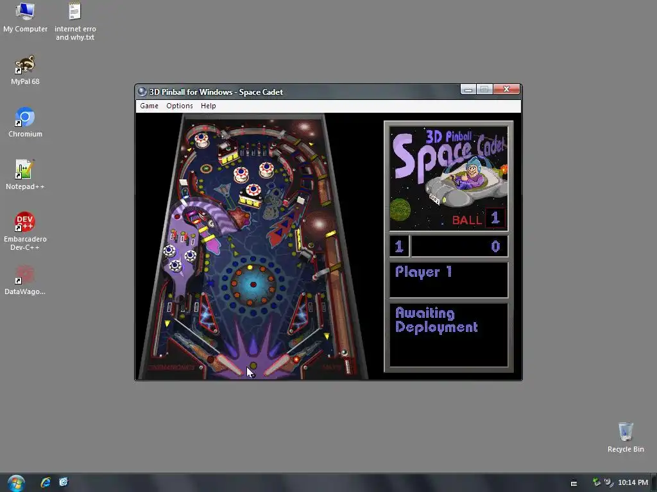The height and width of the screenshot is (492, 657).
Task: Open the Options menu
Action: pos(180,106)
